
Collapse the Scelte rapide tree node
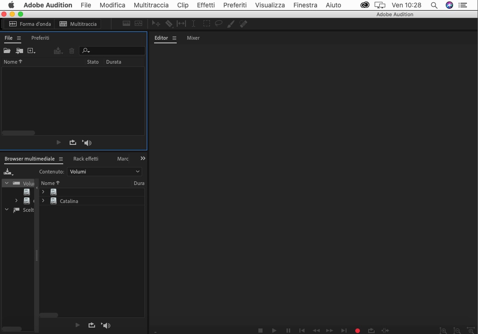pos(7,209)
